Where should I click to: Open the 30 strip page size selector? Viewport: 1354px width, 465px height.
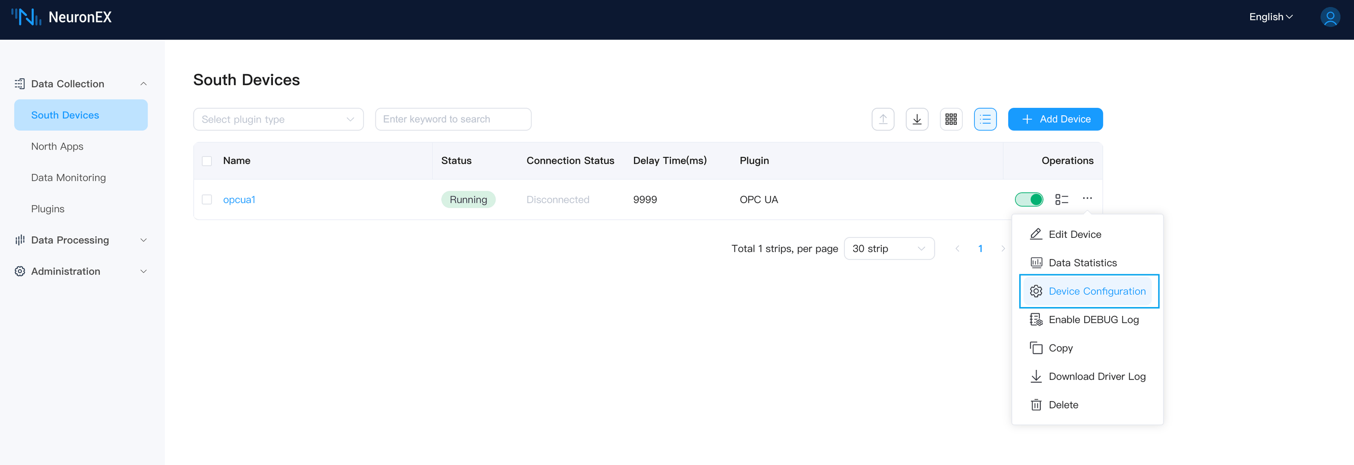(889, 248)
